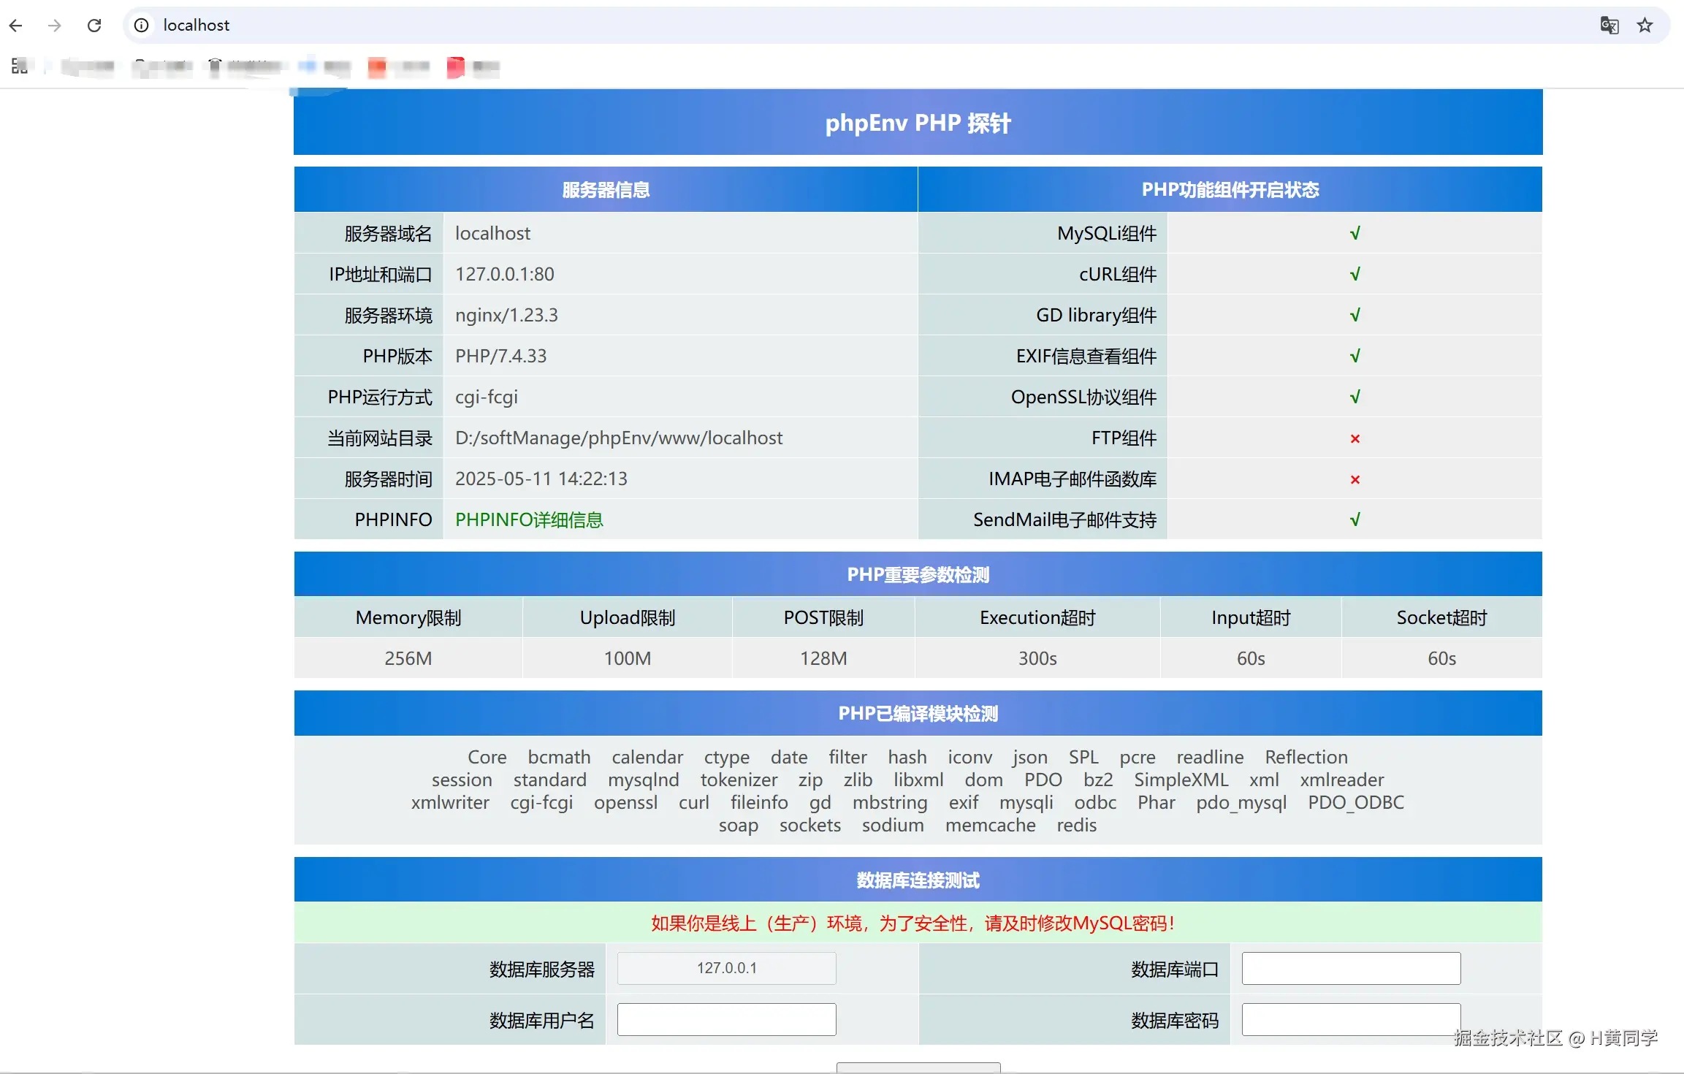Viewport: 1684px width, 1074px height.
Task: Click the browser back arrow
Action: 16,26
